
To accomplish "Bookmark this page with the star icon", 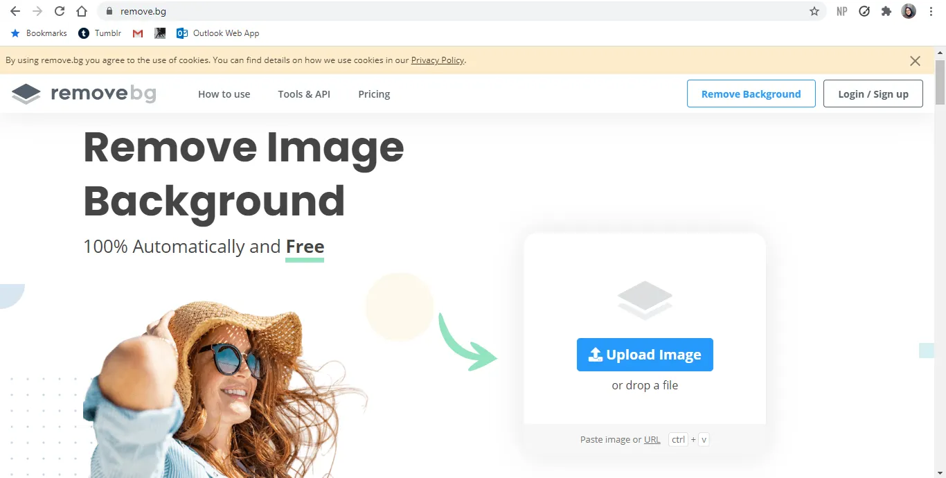I will [814, 11].
